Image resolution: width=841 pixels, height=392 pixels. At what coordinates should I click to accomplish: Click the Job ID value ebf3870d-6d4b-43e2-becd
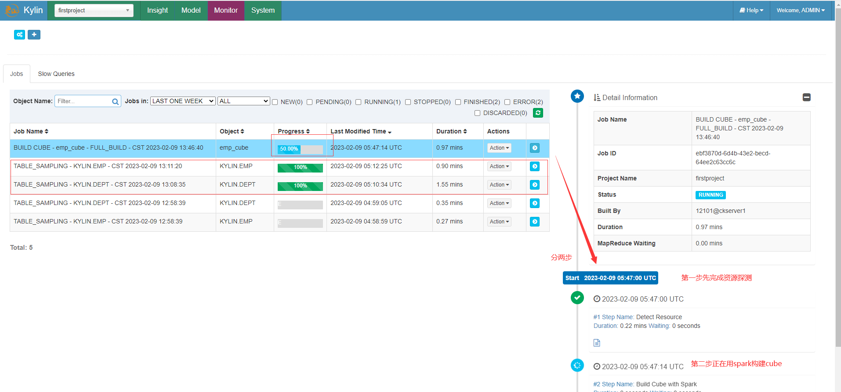pos(733,158)
